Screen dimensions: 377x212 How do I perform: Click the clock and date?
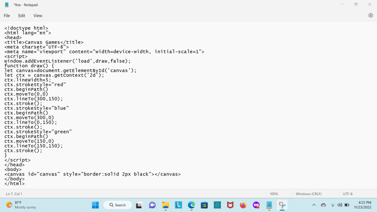click(x=362, y=205)
